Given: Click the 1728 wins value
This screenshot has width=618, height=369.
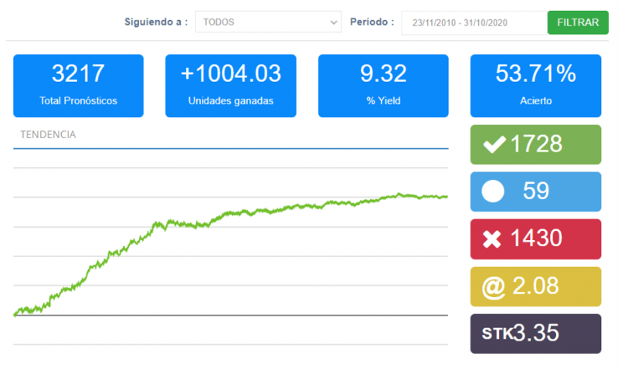Looking at the screenshot, I should pos(536,144).
